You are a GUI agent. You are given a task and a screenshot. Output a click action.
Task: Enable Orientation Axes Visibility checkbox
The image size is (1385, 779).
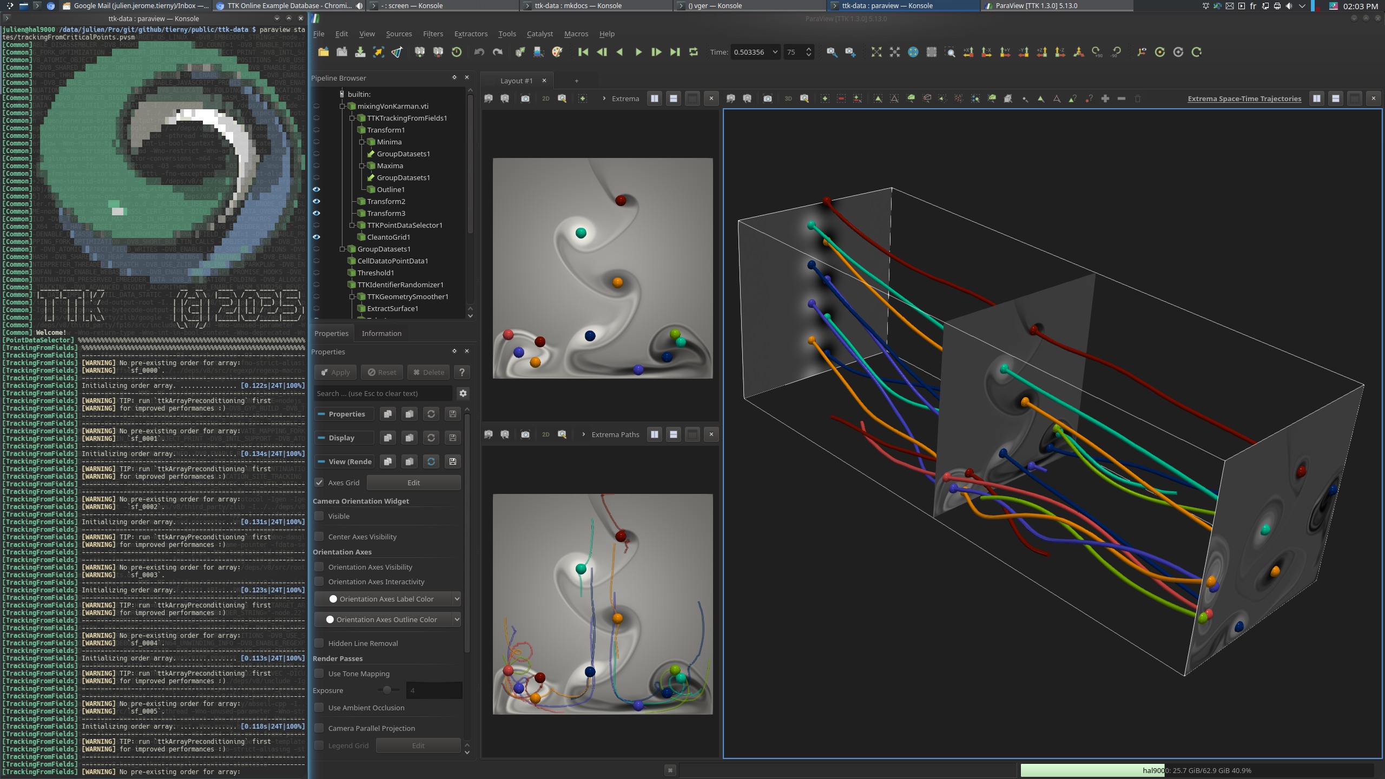[319, 567]
